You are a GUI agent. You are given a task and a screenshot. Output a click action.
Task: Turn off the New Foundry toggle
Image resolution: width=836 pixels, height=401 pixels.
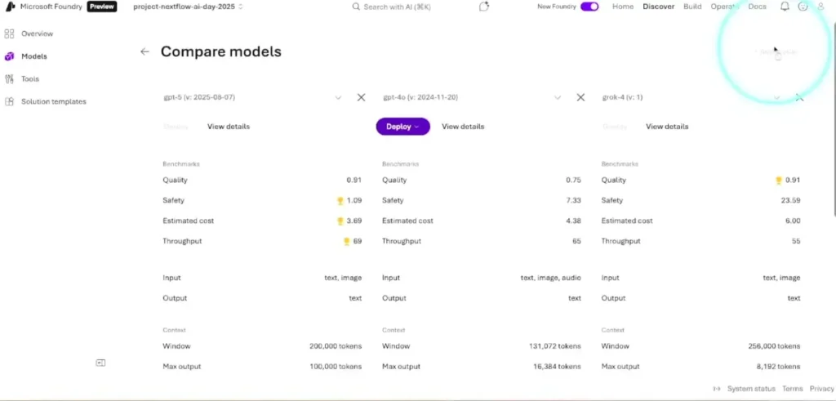pos(589,7)
